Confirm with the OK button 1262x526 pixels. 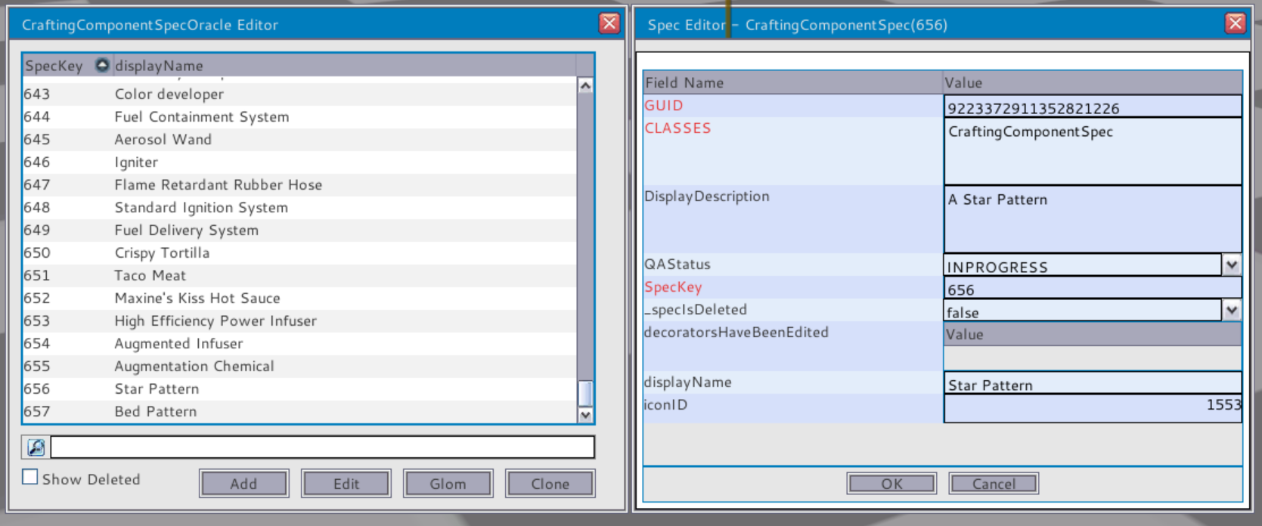pyautogui.click(x=891, y=484)
